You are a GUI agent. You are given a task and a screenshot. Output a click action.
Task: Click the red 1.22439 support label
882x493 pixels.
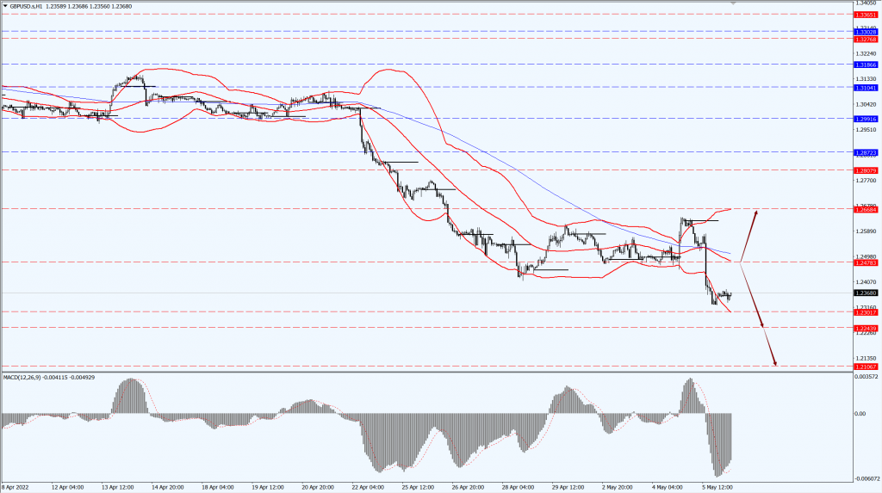[866, 328]
